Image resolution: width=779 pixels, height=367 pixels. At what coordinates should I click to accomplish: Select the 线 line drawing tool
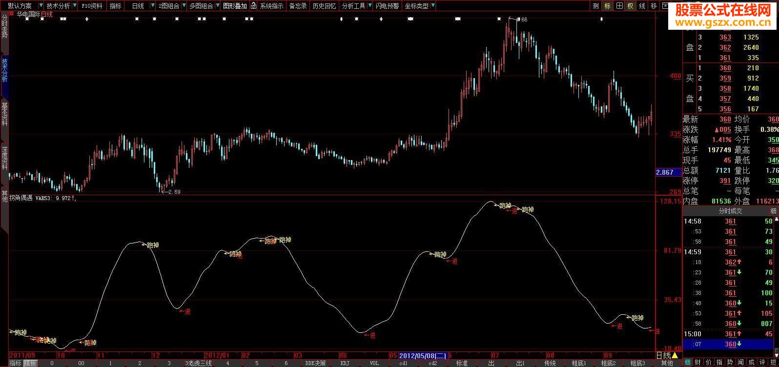tap(642, 6)
